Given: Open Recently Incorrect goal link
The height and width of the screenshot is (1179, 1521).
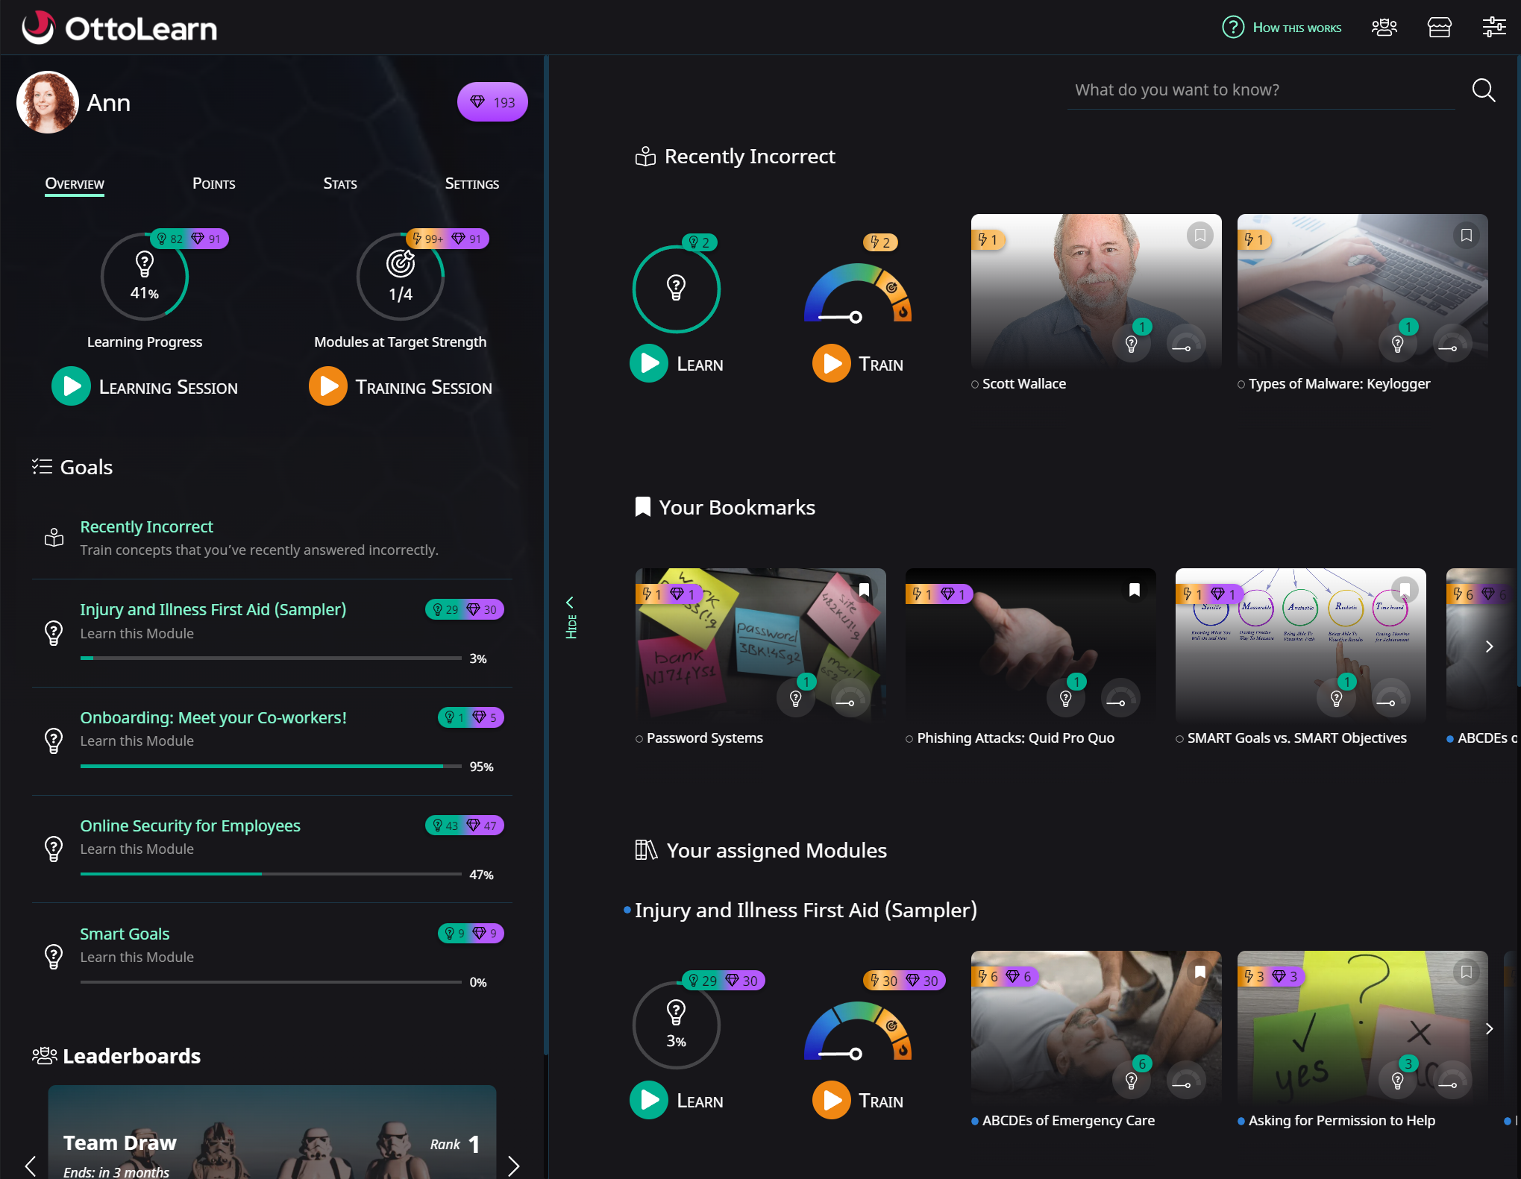Looking at the screenshot, I should [x=147, y=526].
